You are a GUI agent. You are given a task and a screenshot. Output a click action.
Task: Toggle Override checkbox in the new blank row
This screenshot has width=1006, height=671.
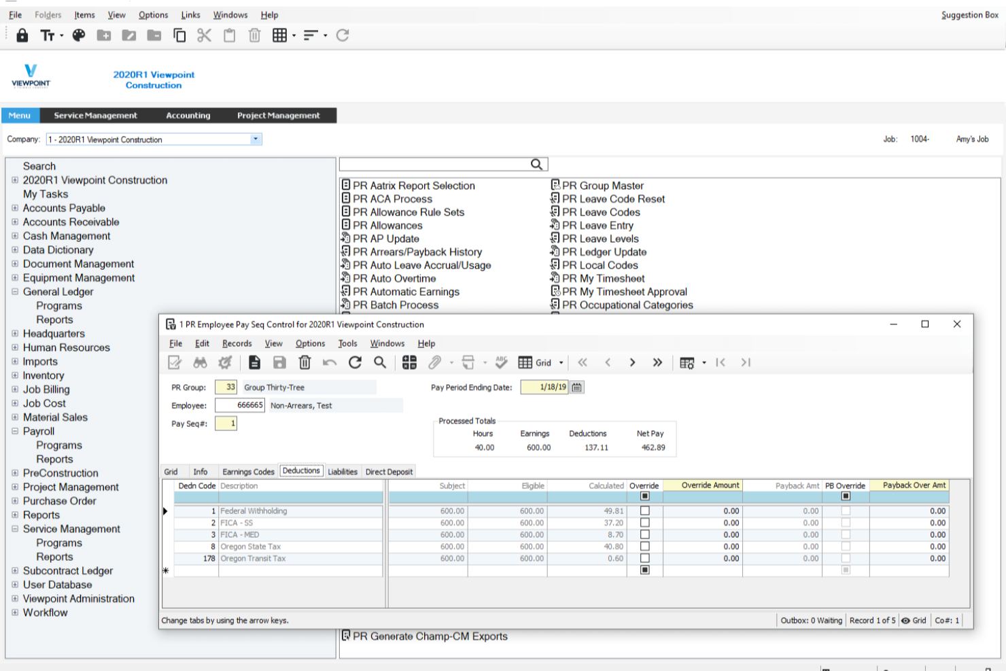645,570
